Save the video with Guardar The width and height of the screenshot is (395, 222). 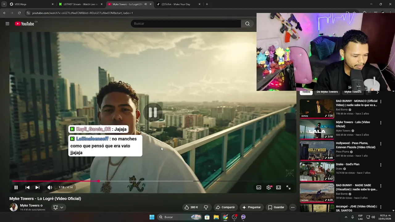coord(276,207)
